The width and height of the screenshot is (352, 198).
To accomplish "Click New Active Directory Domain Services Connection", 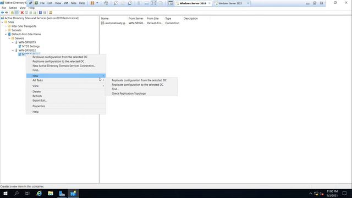I will click(x=66, y=66).
